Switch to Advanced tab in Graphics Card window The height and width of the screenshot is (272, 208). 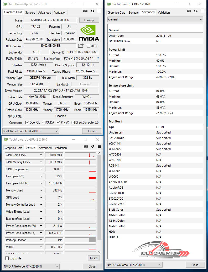pyautogui.click(x=45, y=13)
